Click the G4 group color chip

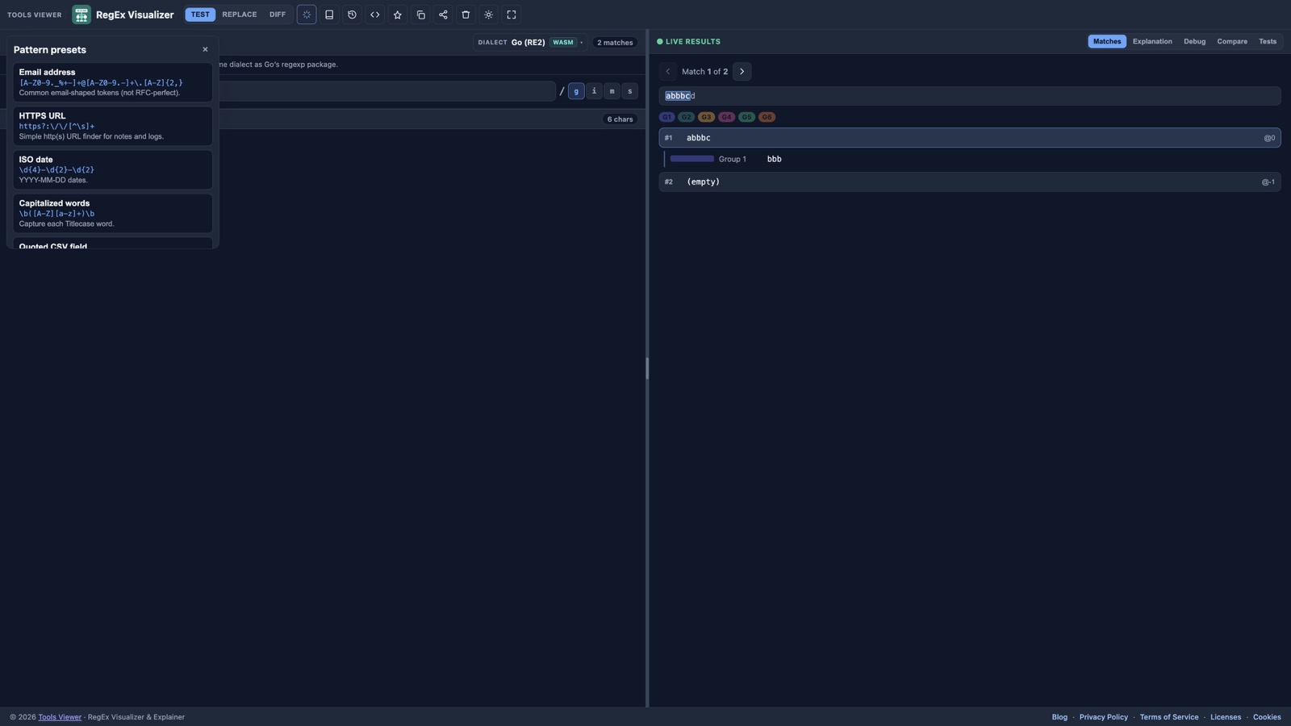point(726,117)
